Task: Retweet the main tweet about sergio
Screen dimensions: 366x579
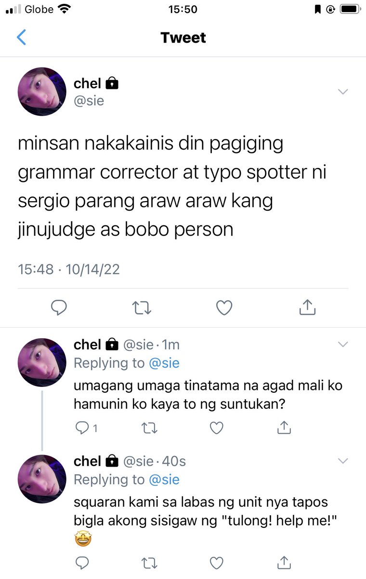Action: click(141, 307)
